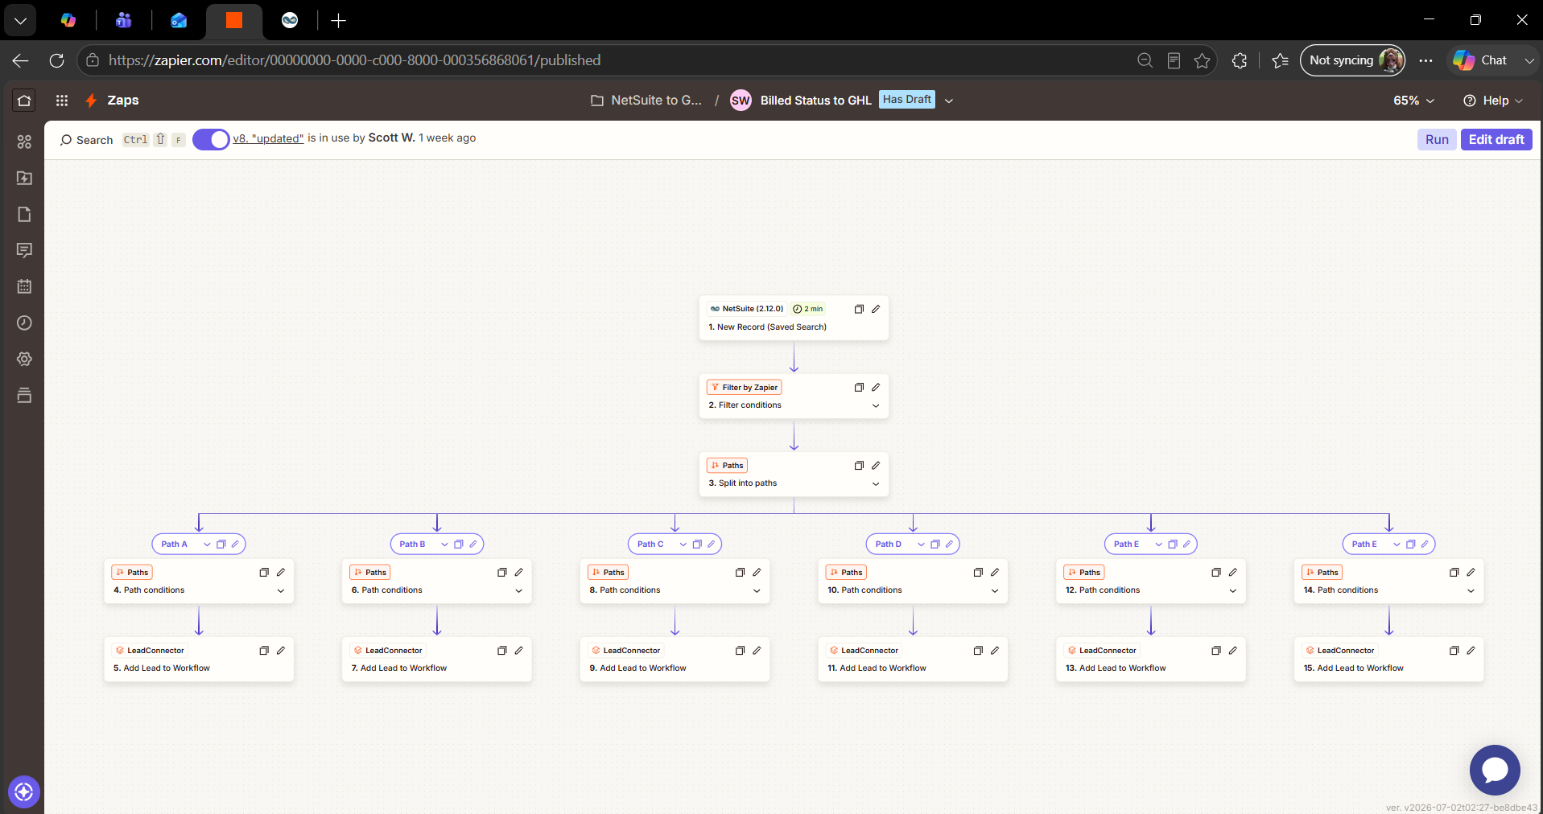Click the Has Draft badge
The width and height of the screenshot is (1543, 814).
point(907,100)
